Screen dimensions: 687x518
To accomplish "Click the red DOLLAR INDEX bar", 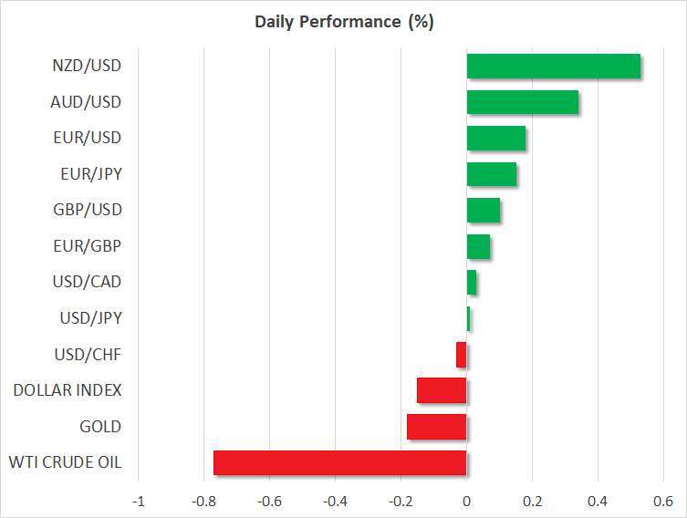I will pos(442,390).
